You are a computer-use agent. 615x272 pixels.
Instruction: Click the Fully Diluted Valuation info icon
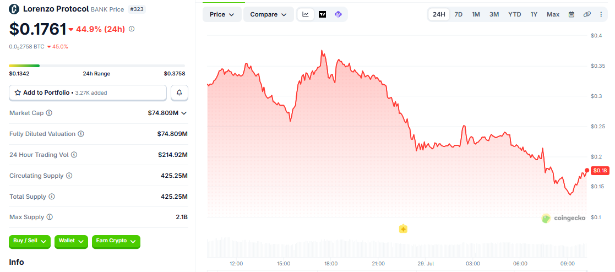tap(81, 134)
